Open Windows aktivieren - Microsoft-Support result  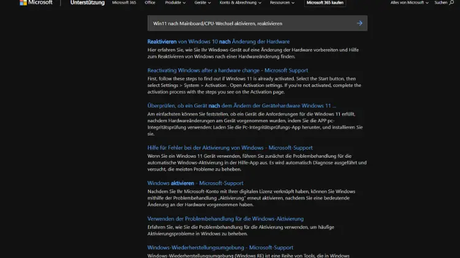click(x=196, y=183)
